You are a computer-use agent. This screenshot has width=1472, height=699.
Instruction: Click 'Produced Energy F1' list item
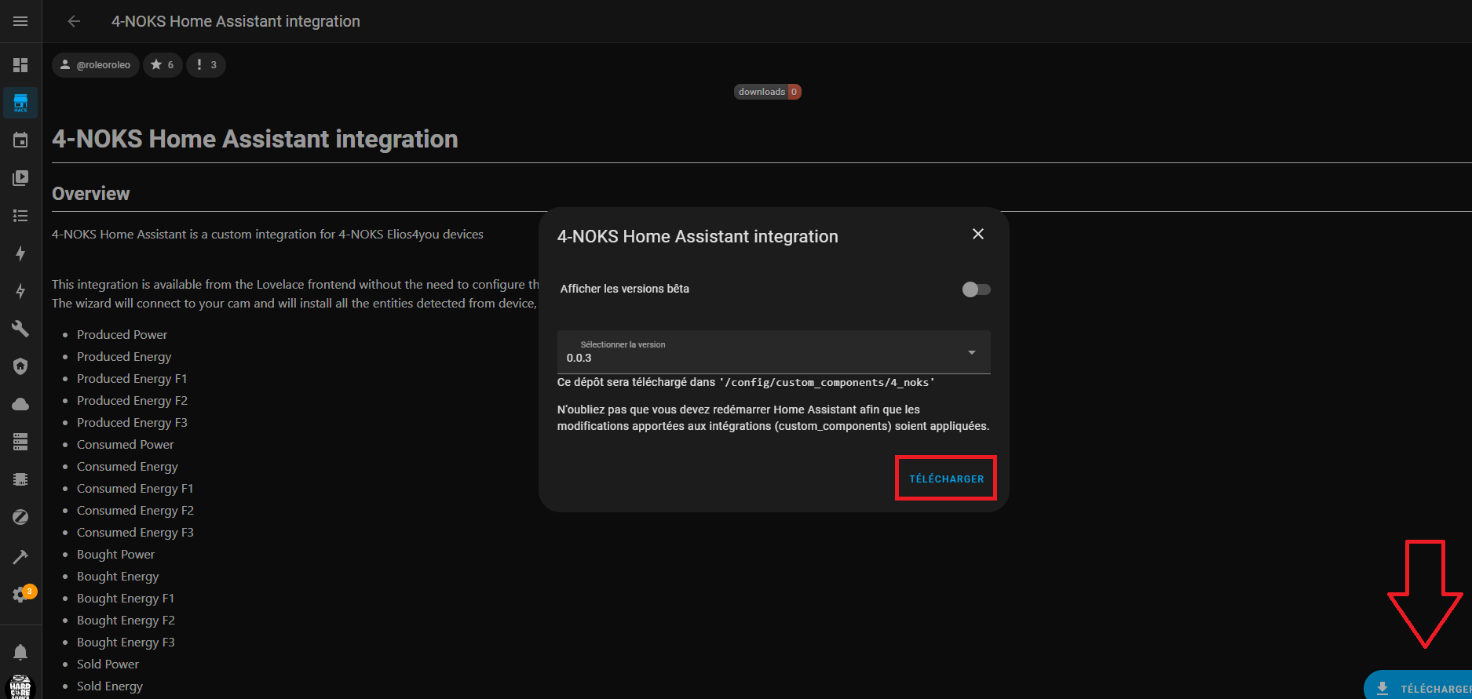(132, 379)
